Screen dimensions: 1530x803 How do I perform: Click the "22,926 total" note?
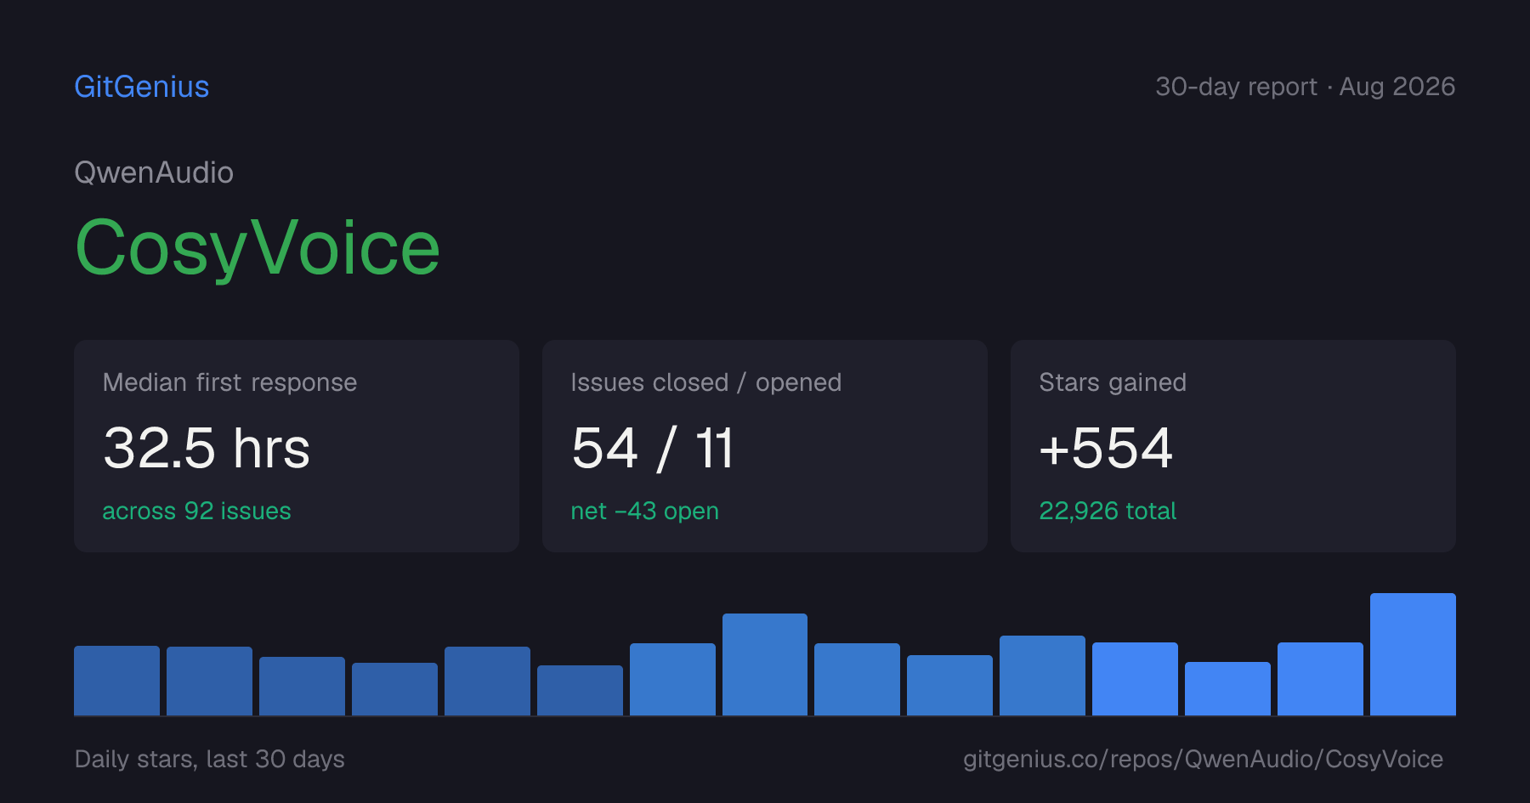coord(1108,511)
